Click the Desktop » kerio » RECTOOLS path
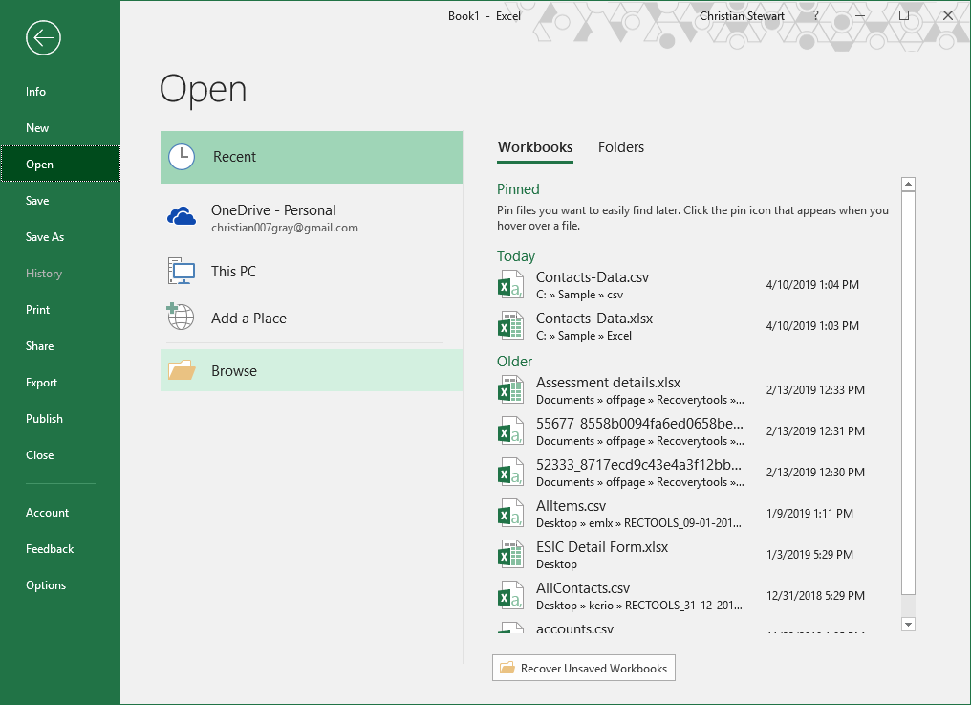971x705 pixels. pos(638,606)
